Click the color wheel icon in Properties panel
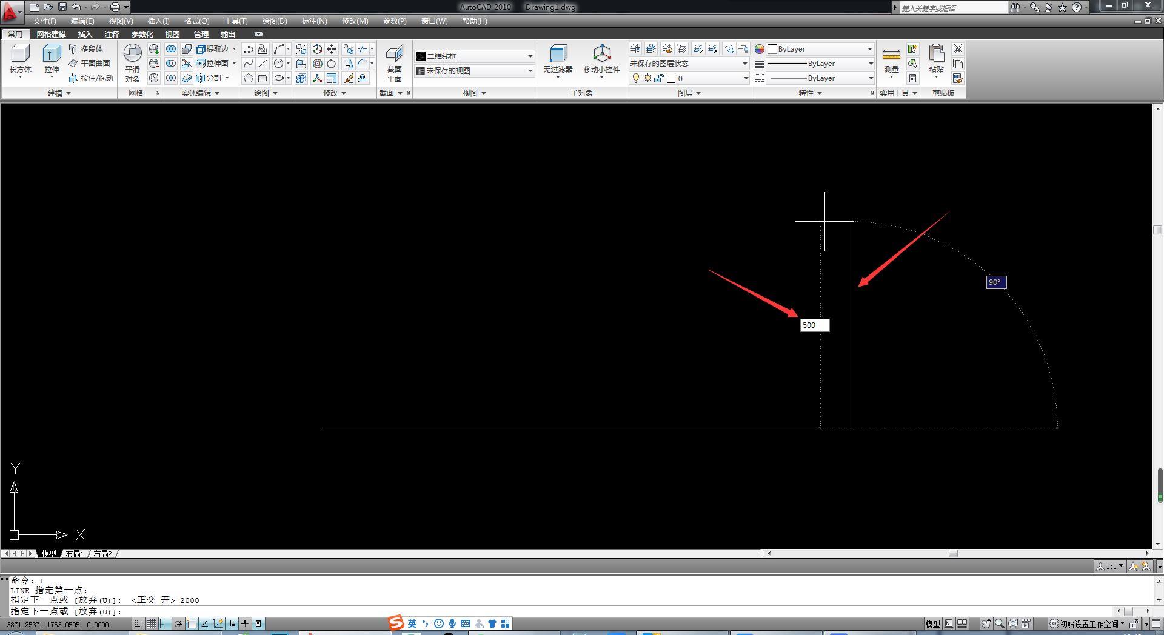Image resolution: width=1164 pixels, height=635 pixels. tap(760, 49)
